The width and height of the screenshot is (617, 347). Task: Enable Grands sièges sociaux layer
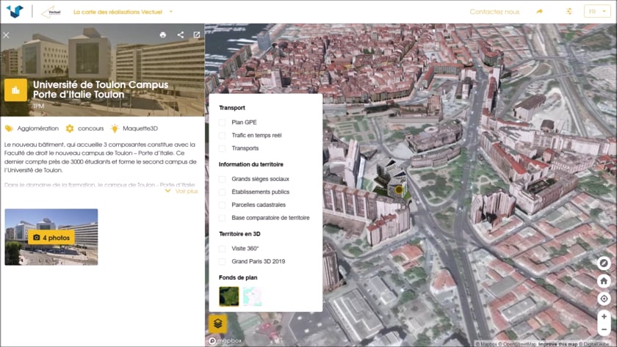pyautogui.click(x=222, y=179)
